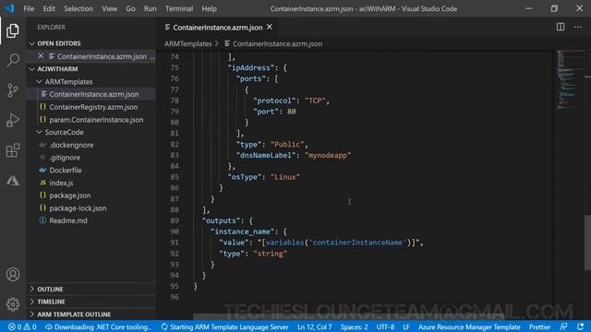This screenshot has width=591, height=332.
Task: Open the Source Control view icon
Action: coord(13,90)
